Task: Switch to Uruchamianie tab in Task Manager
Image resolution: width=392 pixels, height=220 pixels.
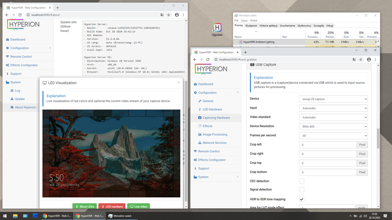Action: (288, 26)
